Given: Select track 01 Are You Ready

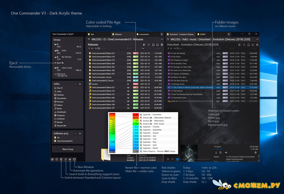Looking at the screenshot, I should (213, 53).
